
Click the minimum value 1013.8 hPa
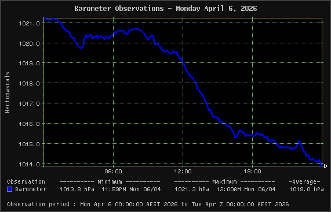pyautogui.click(x=77, y=189)
